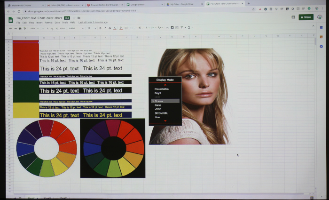Click the Undo icon in toolbar
This screenshot has width=329, height=200.
point(10,28)
